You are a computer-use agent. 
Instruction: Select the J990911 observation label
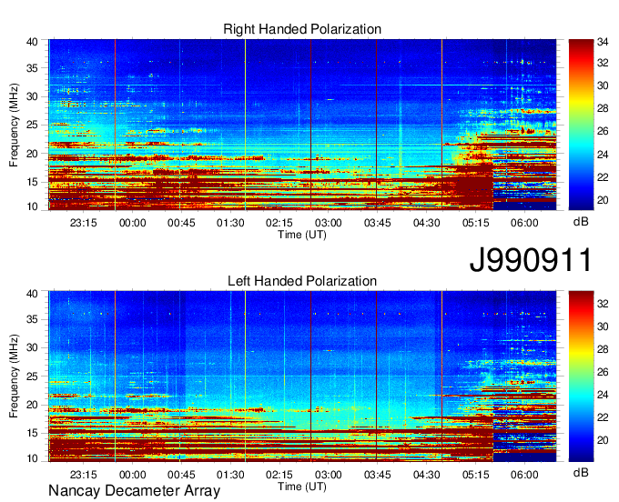[x=531, y=260]
